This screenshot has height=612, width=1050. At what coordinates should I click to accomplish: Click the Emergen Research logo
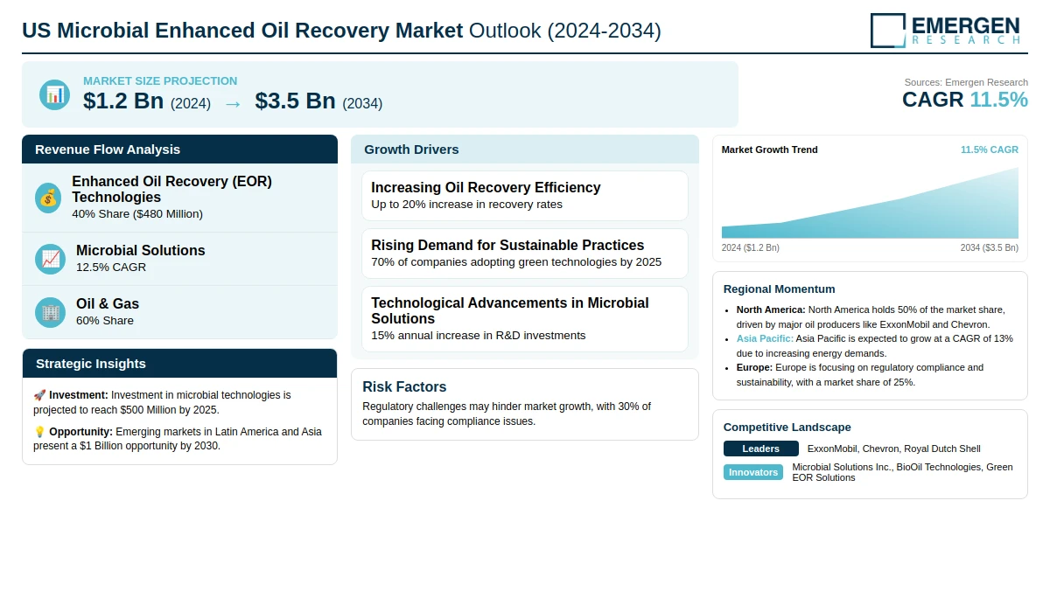click(x=945, y=30)
